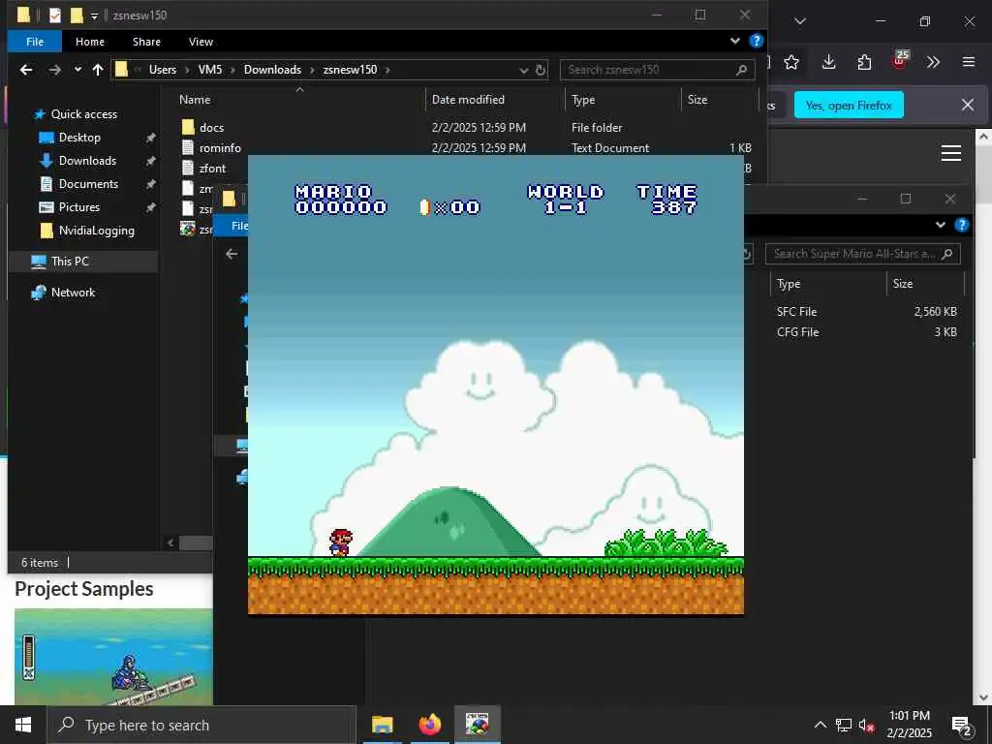
Task: Open Desktop in Quick access
Action: 79,138
